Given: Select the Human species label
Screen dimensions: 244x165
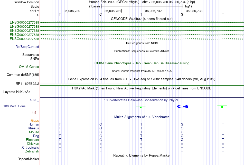Looking at the screenshot, I should pyautogui.click(x=34, y=124).
